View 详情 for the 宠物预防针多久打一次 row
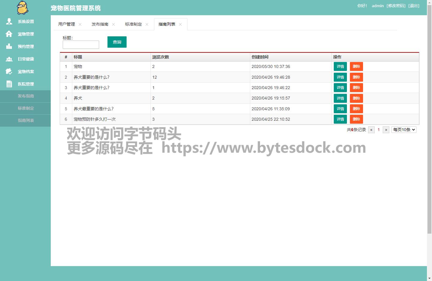Viewport: 432px width, 281px height. pyautogui.click(x=340, y=119)
